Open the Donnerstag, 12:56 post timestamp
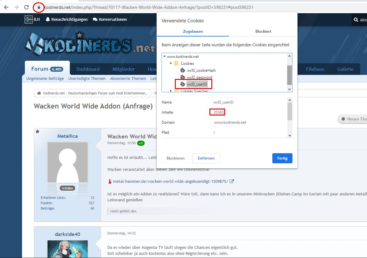This screenshot has height=258, width=367. click(121, 143)
